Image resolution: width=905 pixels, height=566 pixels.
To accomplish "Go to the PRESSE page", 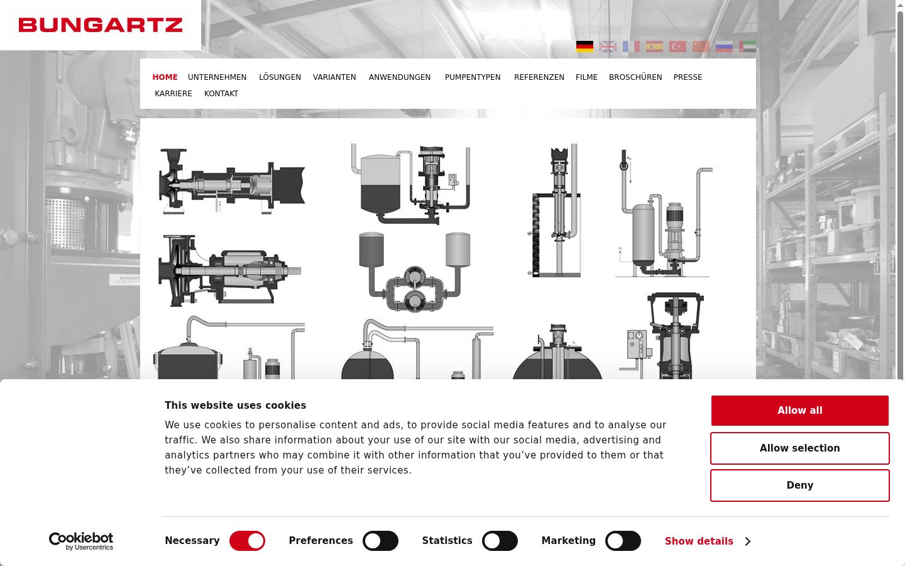I will pyautogui.click(x=688, y=77).
